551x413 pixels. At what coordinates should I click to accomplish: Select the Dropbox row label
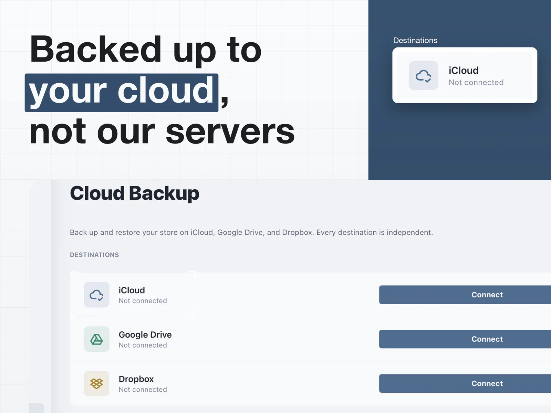click(136, 379)
